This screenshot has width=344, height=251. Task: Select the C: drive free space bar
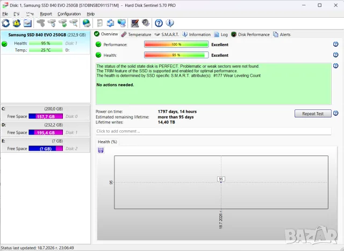point(46,116)
